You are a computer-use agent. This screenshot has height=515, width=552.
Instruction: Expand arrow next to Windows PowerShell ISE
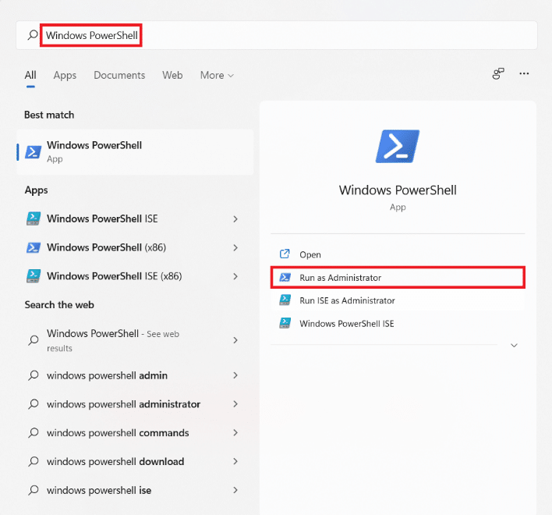235,219
